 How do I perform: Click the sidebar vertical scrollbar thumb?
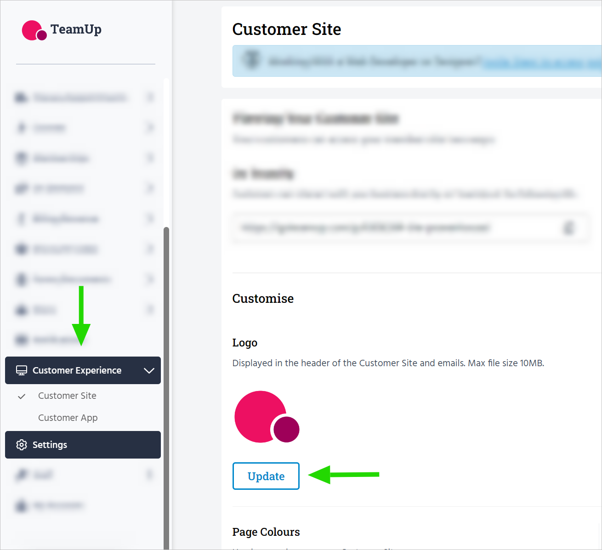(166, 386)
